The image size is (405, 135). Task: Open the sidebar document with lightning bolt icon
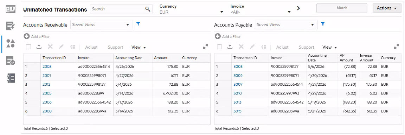coord(11,26)
